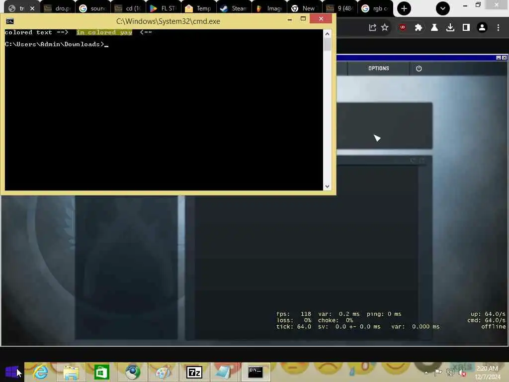Open the Windows Start button
This screenshot has height=382, width=509.
12,372
